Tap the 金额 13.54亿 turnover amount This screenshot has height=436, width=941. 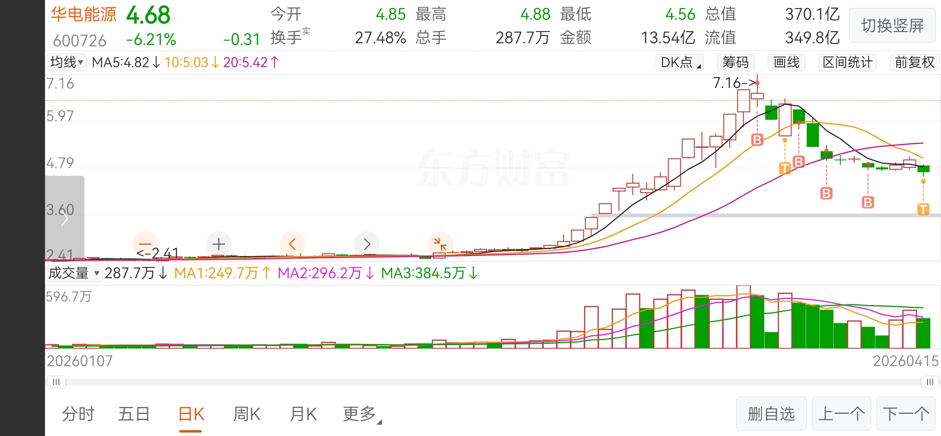click(x=627, y=38)
